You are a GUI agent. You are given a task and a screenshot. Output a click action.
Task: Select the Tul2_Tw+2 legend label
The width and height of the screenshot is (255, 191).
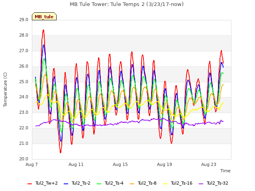(x=47, y=183)
